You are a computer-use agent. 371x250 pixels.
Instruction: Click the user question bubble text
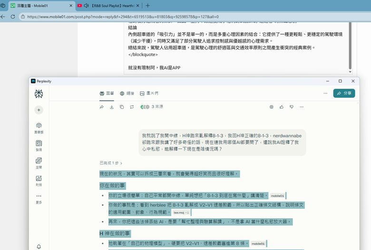(x=222, y=142)
